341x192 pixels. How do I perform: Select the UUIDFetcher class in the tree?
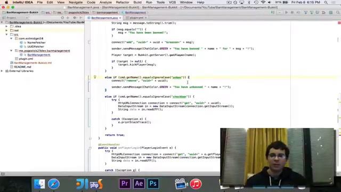pos(36,46)
